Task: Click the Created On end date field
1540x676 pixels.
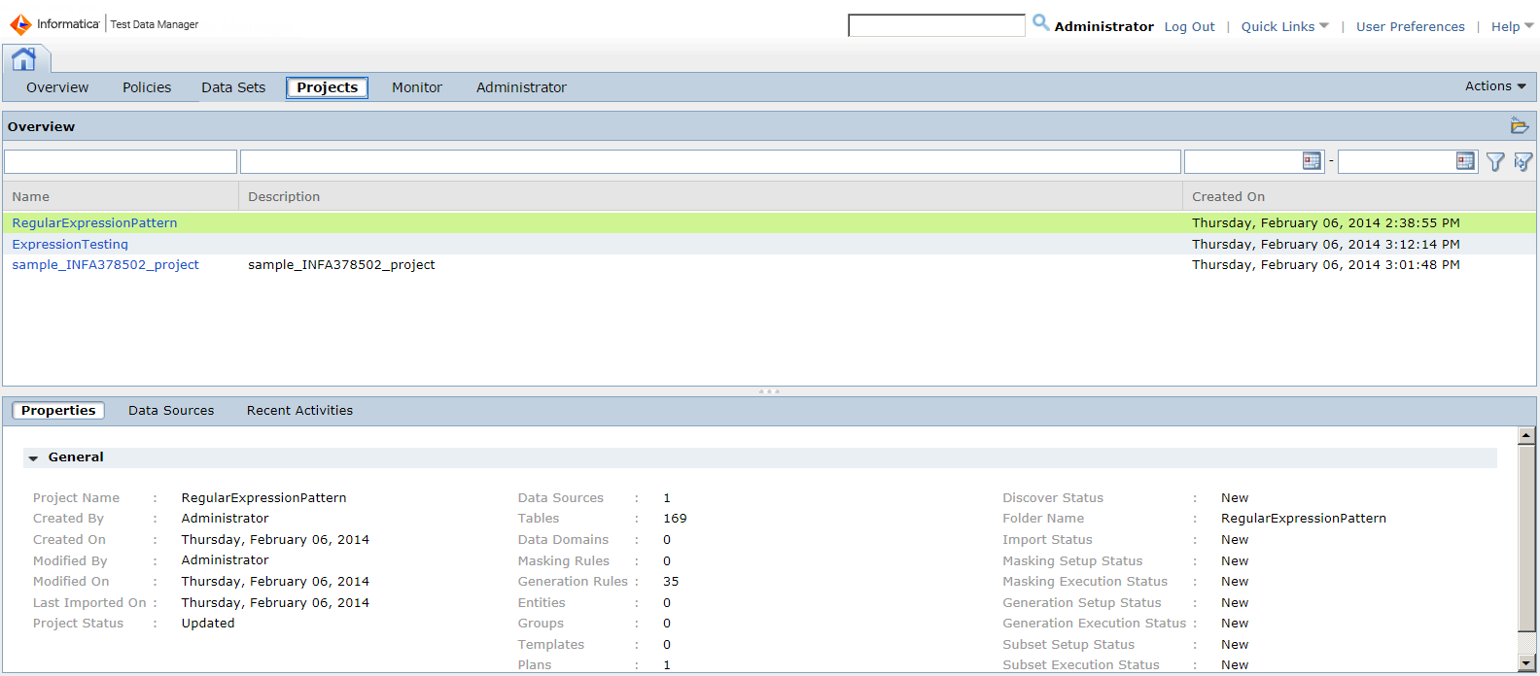Action: pos(1397,161)
